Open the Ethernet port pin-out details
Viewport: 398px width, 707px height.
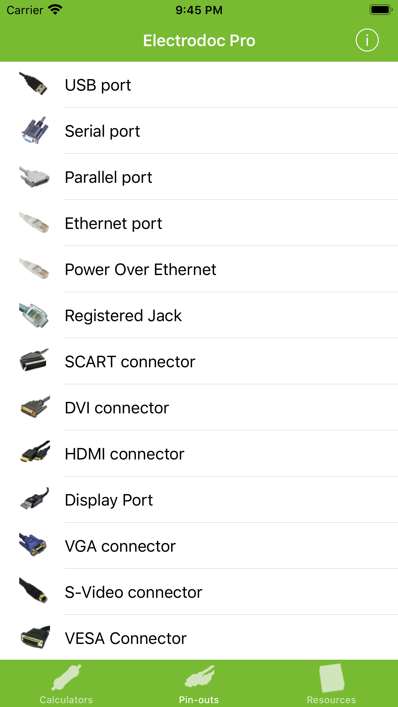click(199, 223)
